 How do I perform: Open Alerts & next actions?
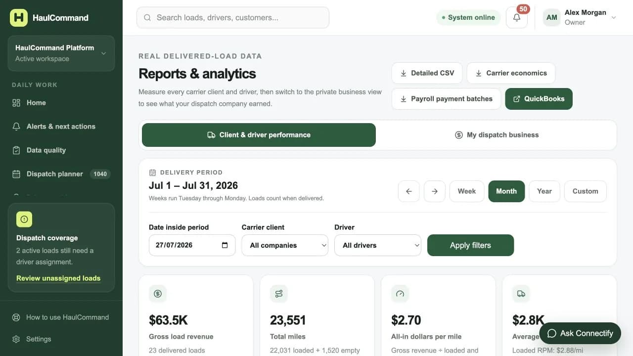pyautogui.click(x=61, y=127)
